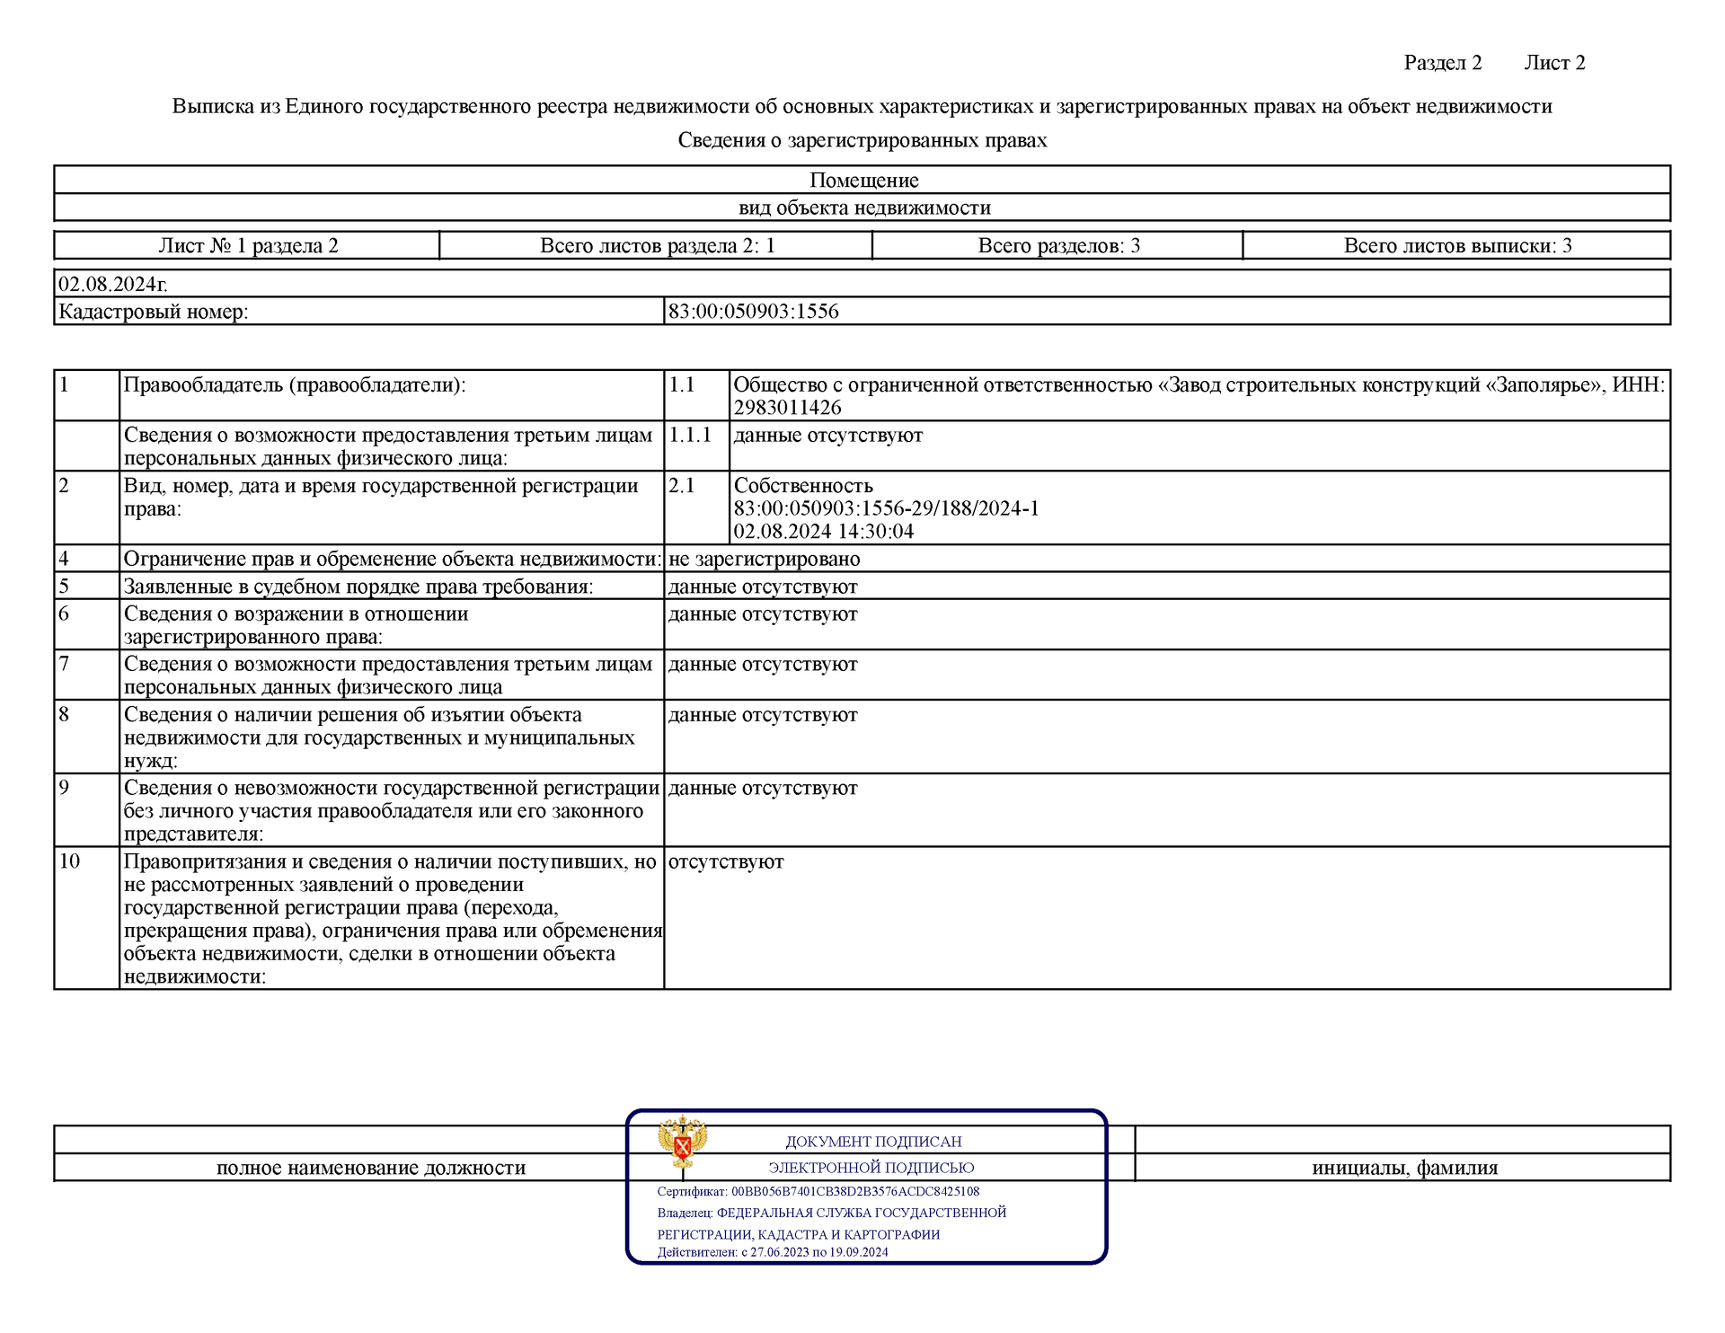Click 'не зарегистрировано' encumbrance value
The width and height of the screenshot is (1725, 1333).
(764, 560)
